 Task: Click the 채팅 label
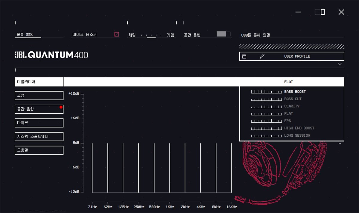pos(132,35)
